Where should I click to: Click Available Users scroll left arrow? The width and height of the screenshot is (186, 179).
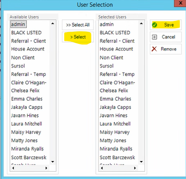point(13,168)
